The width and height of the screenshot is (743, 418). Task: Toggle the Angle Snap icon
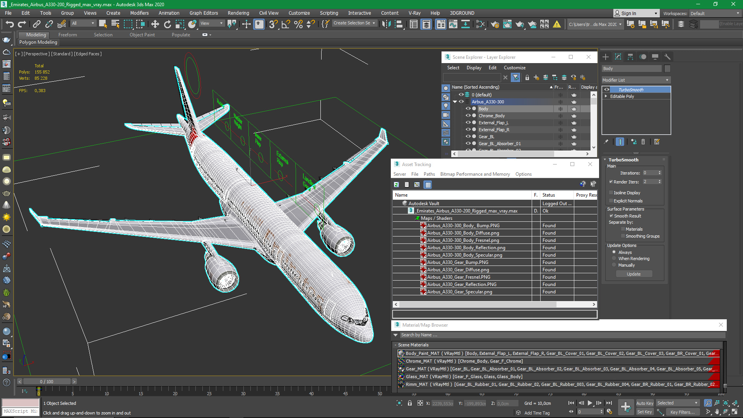[286, 24]
